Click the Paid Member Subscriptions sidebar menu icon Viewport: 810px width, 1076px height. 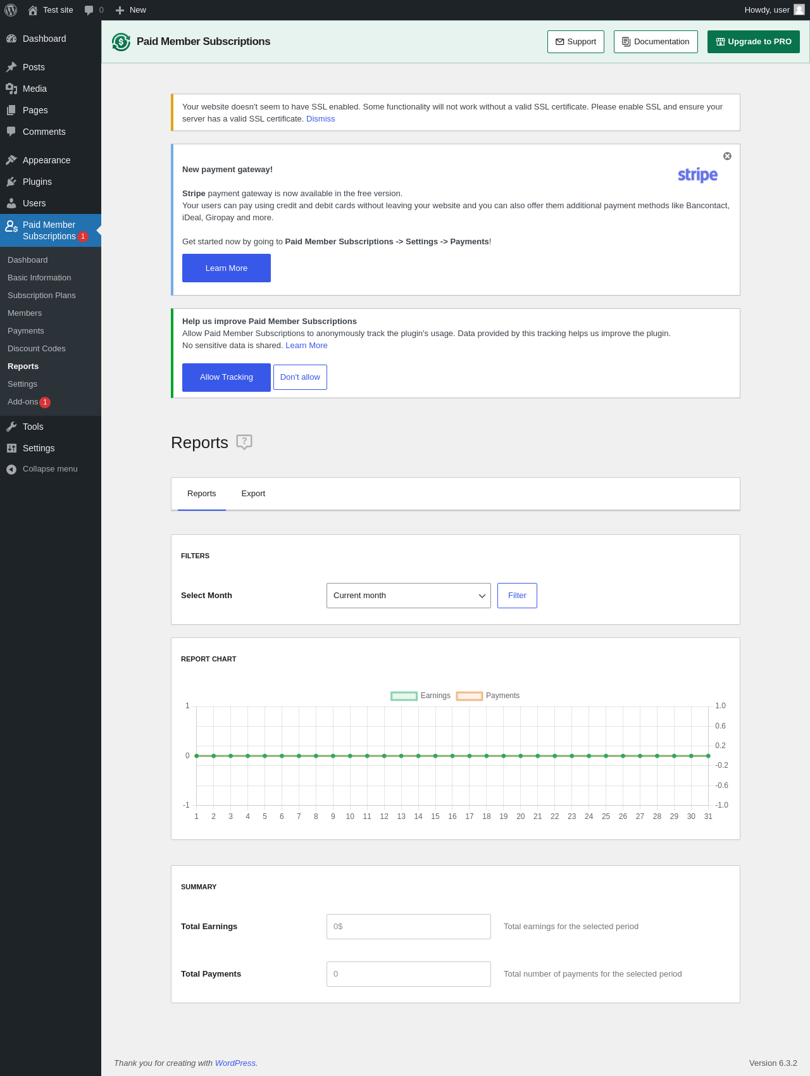(x=11, y=226)
